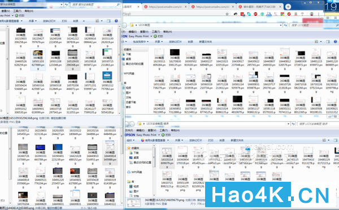The image size is (339, 210).
Task: Expand the 共享 dropdown in LEDE截图 toolbar
Action: point(159,42)
